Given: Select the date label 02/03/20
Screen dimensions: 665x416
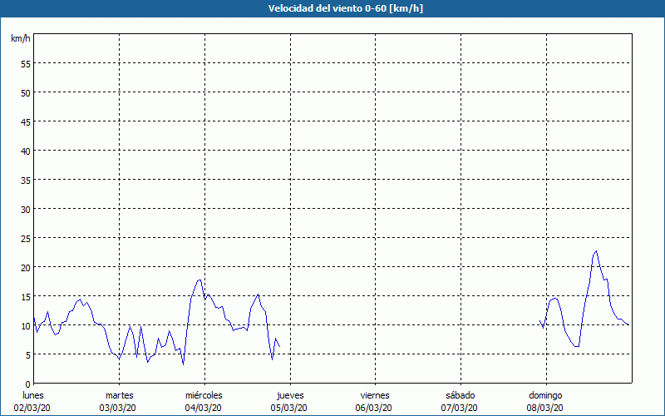Looking at the screenshot, I should pyautogui.click(x=32, y=408).
